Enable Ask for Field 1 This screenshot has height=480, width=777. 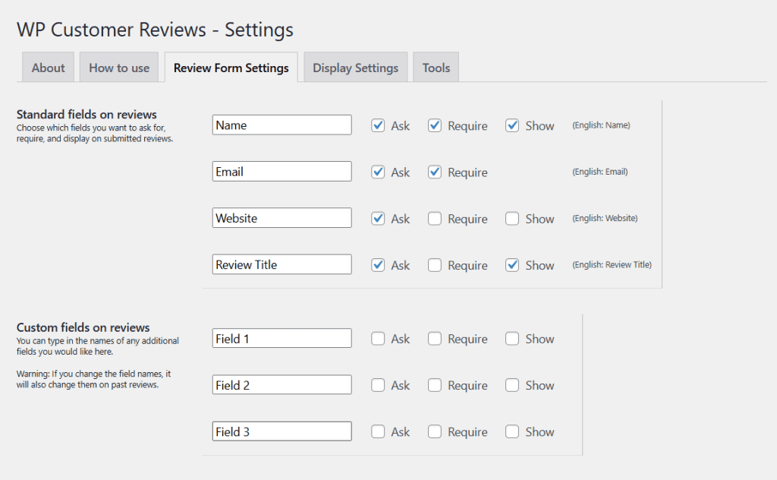[378, 338]
